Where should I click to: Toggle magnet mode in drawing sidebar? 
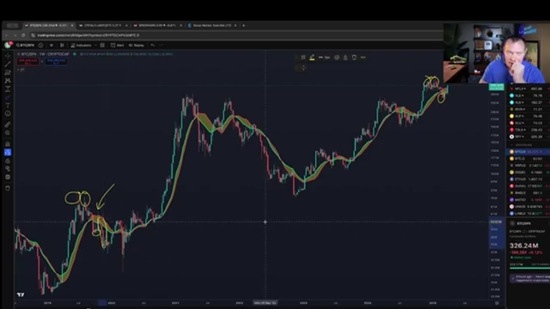(x=8, y=144)
